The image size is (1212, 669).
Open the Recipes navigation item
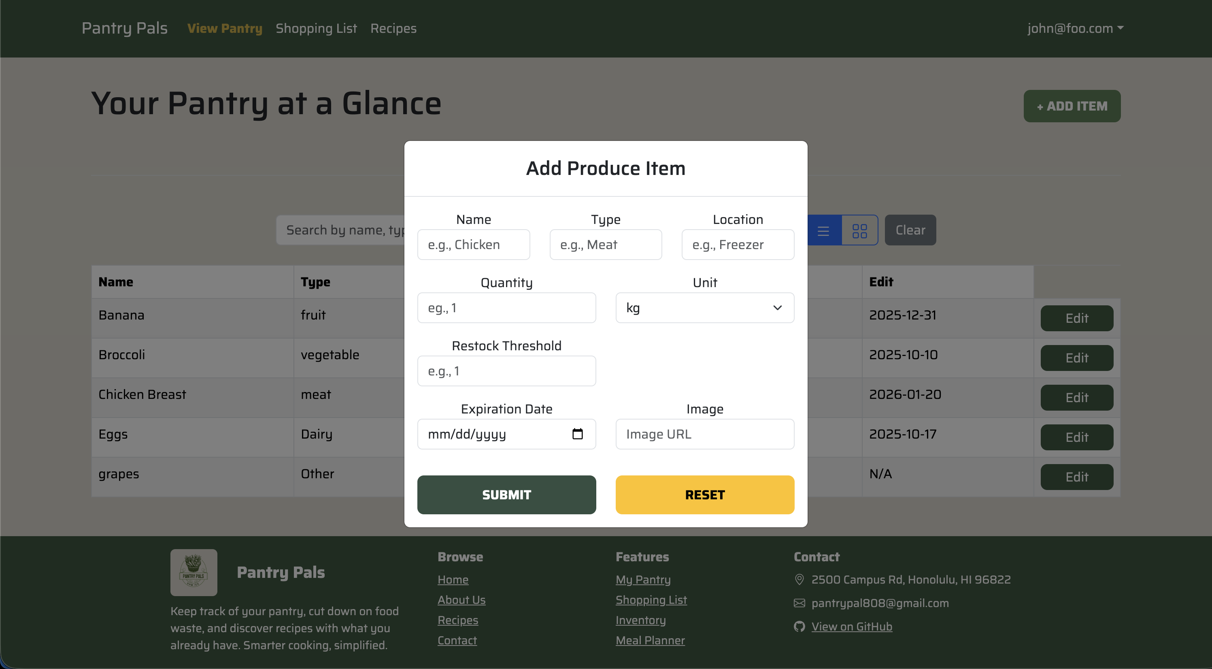393,28
